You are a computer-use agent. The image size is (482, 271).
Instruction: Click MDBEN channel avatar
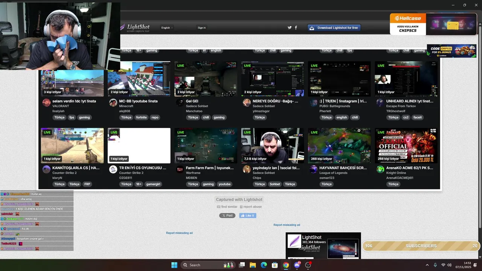(180, 169)
